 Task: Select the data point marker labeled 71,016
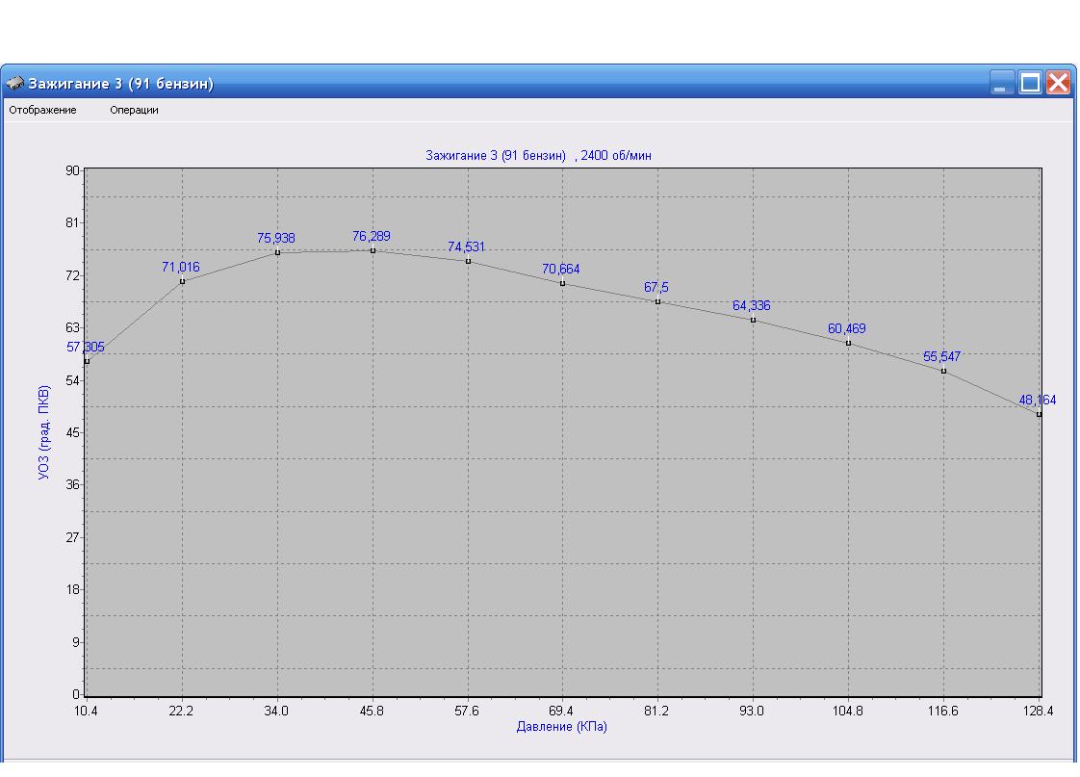pyautogui.click(x=182, y=281)
